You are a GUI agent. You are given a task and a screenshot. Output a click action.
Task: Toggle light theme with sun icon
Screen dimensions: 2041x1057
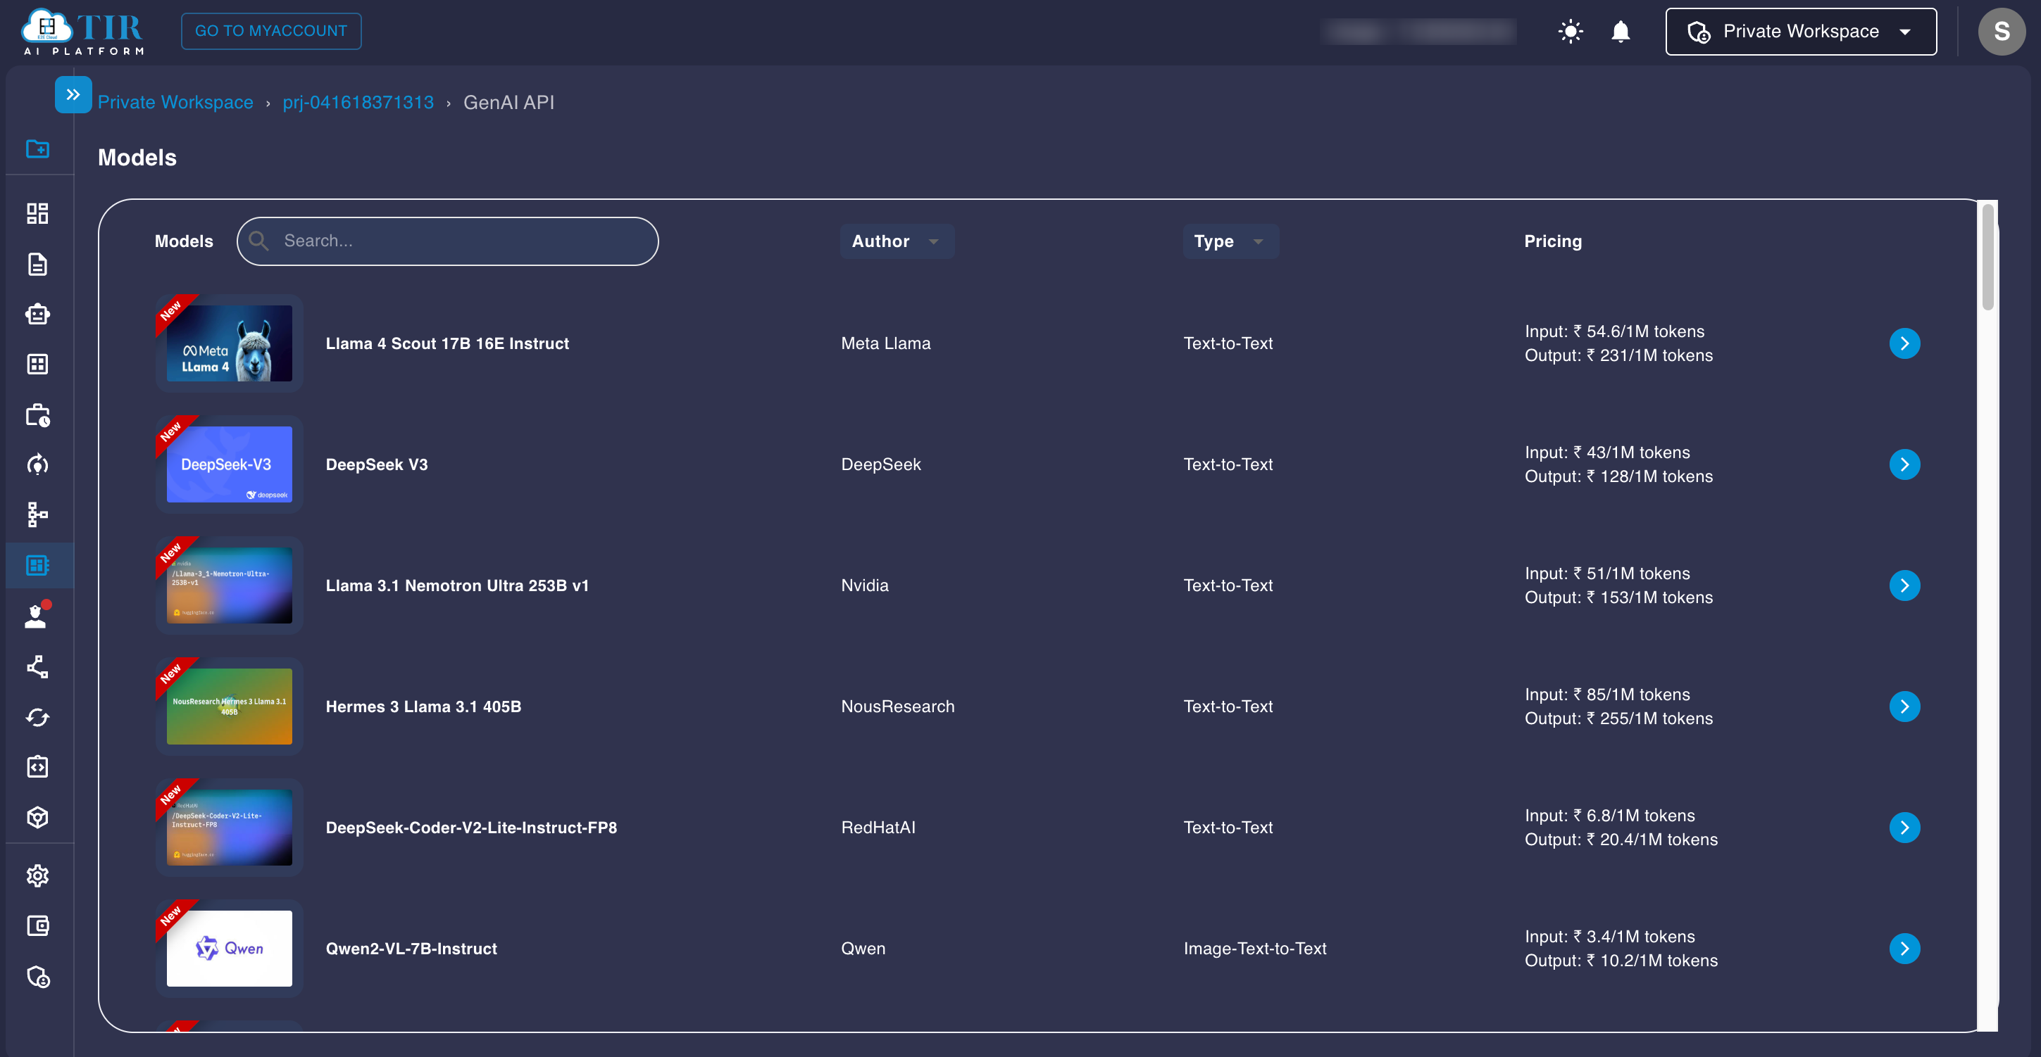coord(1571,32)
